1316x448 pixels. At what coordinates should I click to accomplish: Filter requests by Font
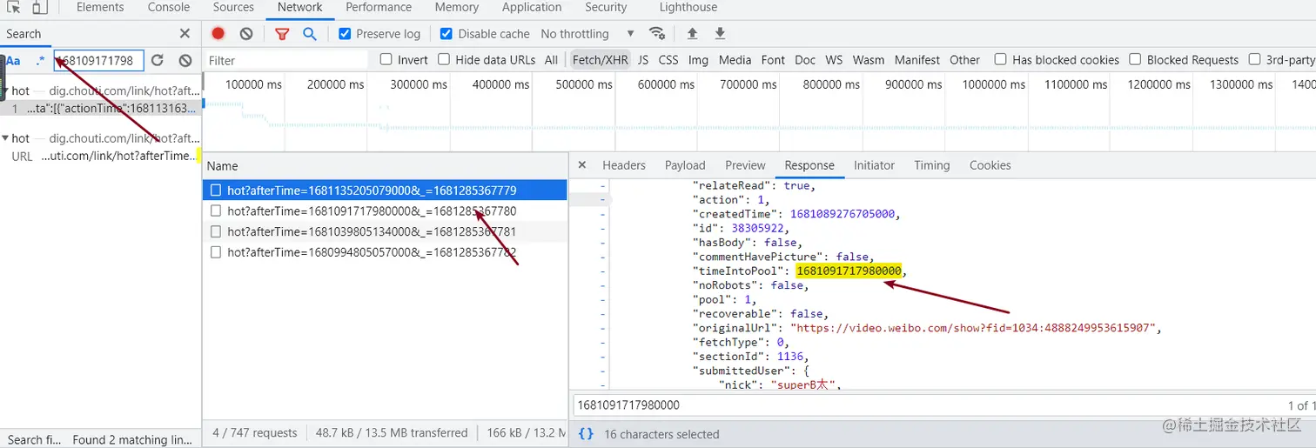[773, 60]
